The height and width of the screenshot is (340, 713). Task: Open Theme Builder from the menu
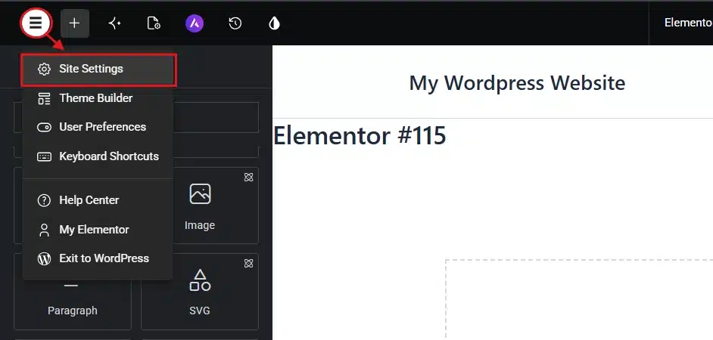point(98,98)
